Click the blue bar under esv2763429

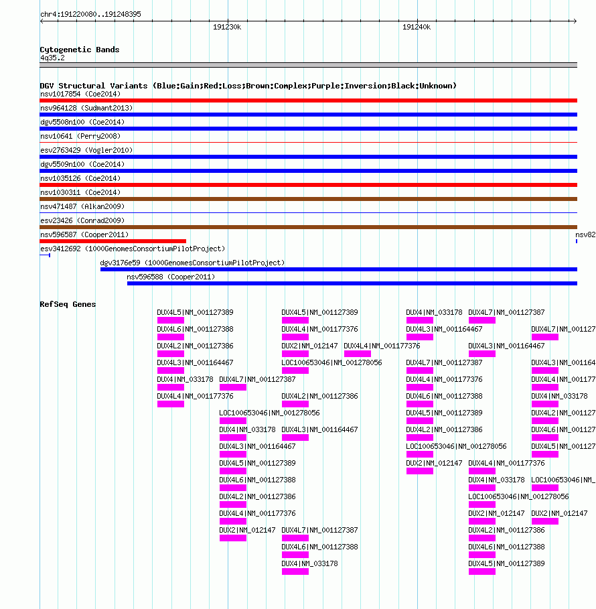click(x=308, y=157)
